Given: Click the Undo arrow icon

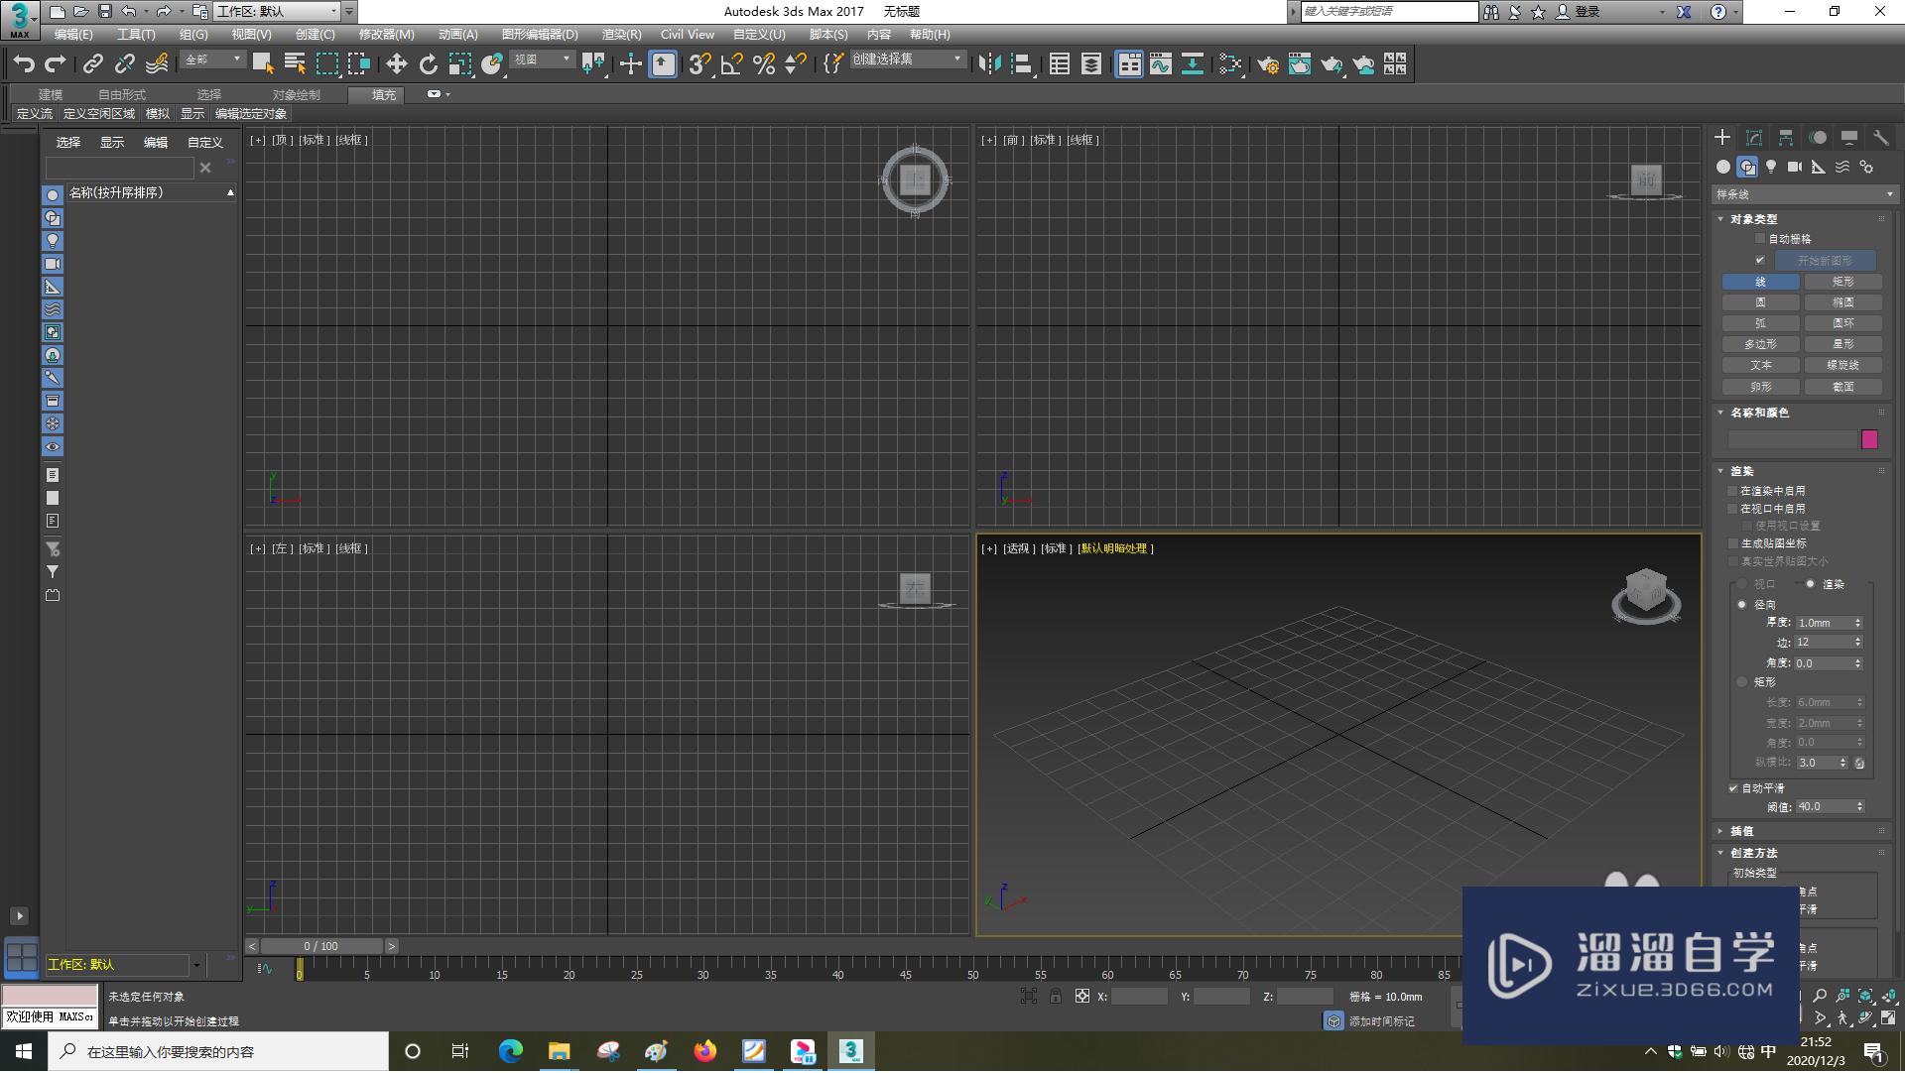Looking at the screenshot, I should click(x=24, y=64).
